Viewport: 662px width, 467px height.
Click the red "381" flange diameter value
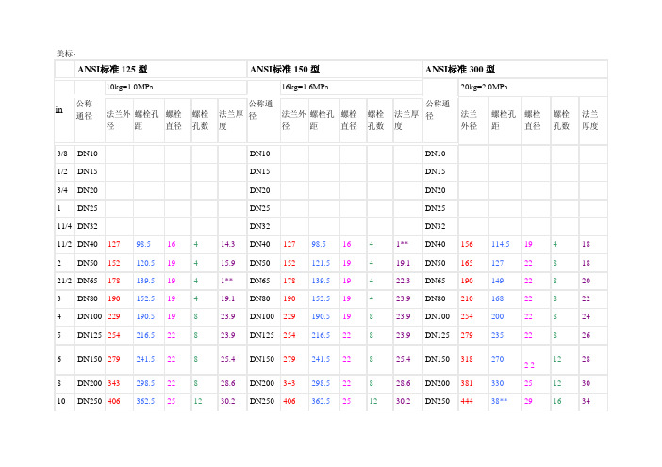click(x=467, y=383)
